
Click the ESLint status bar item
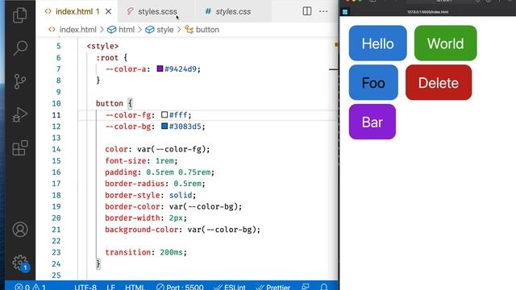(230, 287)
